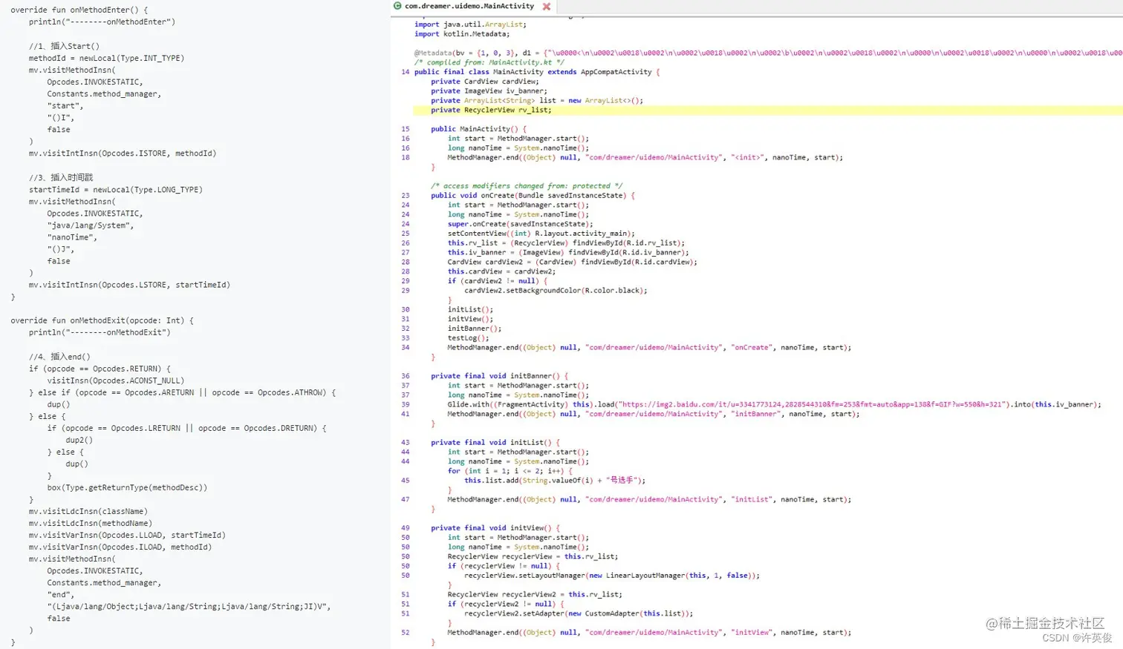
Task: Click 'import java.util.ArrayList;' line
Action: (471, 24)
